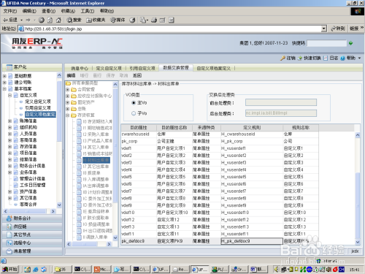The width and height of the screenshot is (365, 274).
Task: Click the IE Media (媒体) toolbar button
Action: pyautogui.click(x=118, y=20)
